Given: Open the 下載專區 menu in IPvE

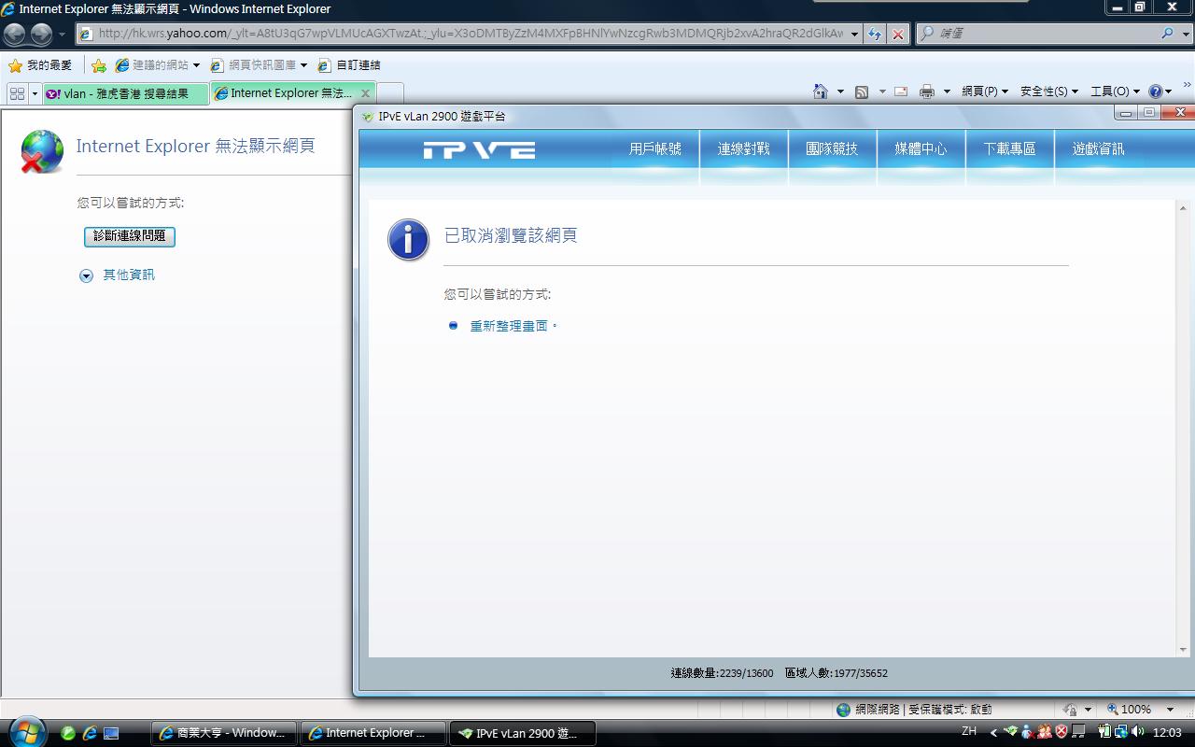Looking at the screenshot, I should (x=1009, y=149).
